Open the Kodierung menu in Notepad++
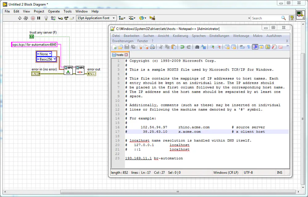This screenshot has height=197, width=308. click(x=180, y=36)
